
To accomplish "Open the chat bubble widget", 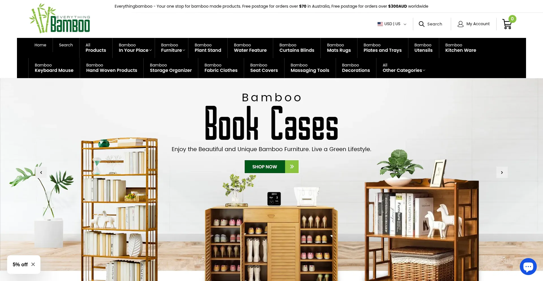I will [x=528, y=267].
